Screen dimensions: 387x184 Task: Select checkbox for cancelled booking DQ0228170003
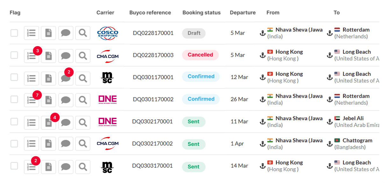click(14, 55)
